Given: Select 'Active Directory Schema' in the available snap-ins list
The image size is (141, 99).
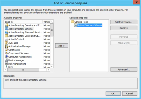Looking at the screenshot, I should tap(21, 29).
